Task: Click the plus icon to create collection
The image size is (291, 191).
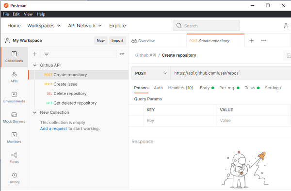Action: 35,54
